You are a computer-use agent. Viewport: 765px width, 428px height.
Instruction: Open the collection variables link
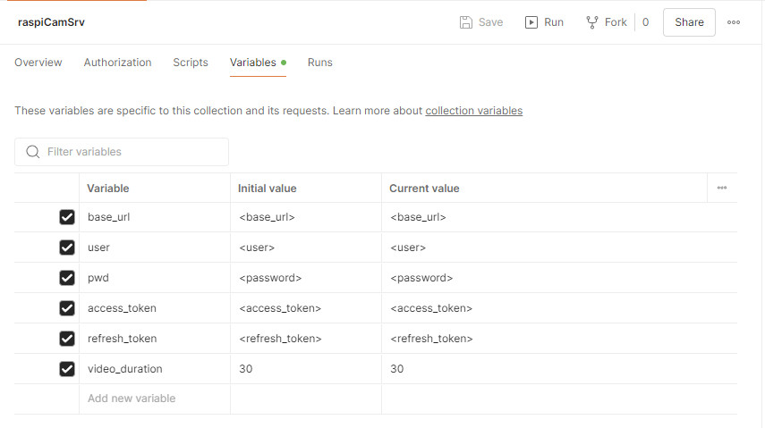pyautogui.click(x=473, y=111)
